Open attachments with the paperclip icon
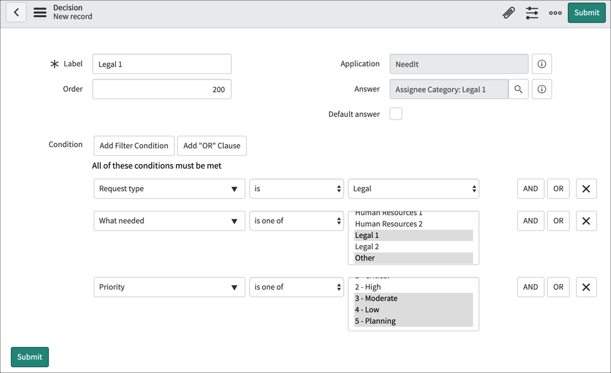611x373 pixels. (x=509, y=12)
